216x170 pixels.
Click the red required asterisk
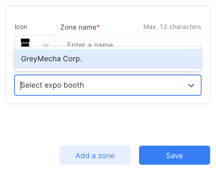coord(98,27)
